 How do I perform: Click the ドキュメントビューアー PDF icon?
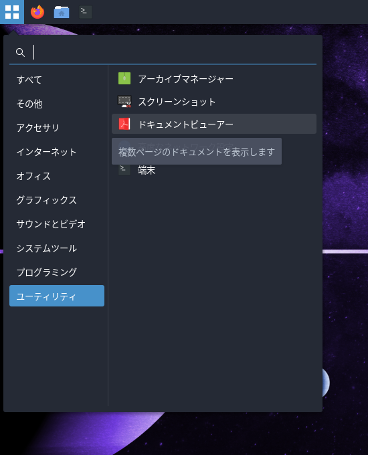coord(124,124)
